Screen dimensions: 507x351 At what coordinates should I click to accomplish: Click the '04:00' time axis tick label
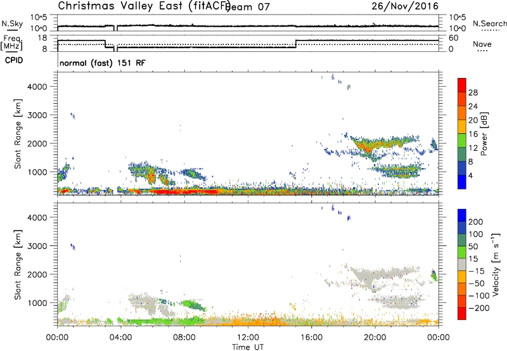120,338
